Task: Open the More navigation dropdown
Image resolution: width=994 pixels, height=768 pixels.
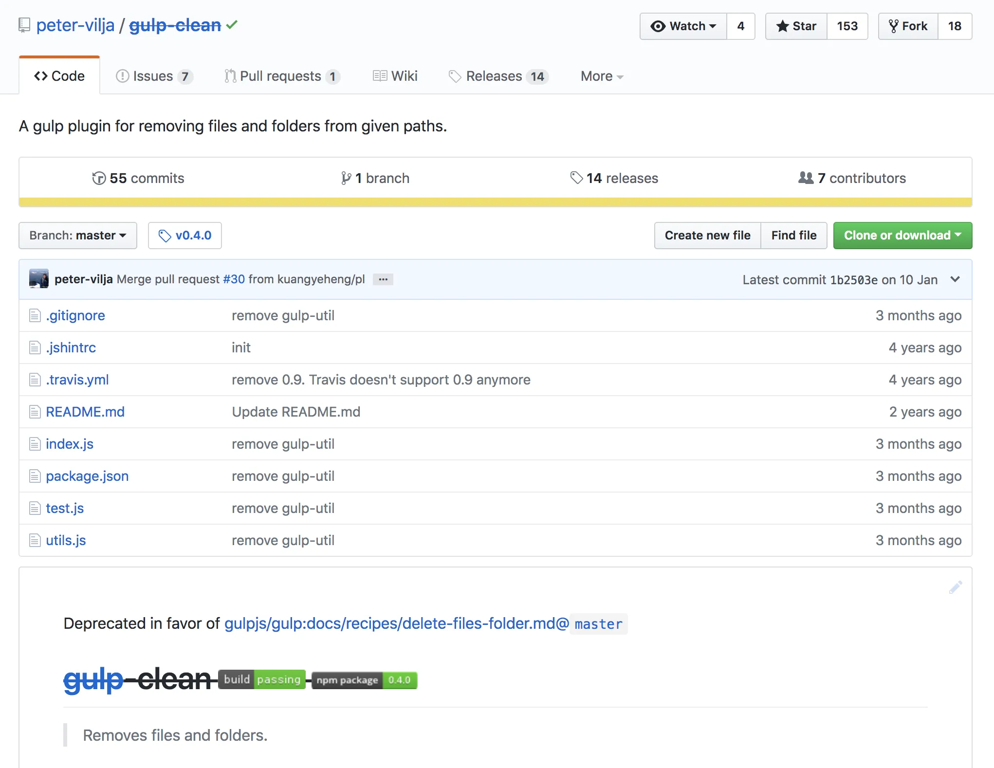Action: coord(601,76)
